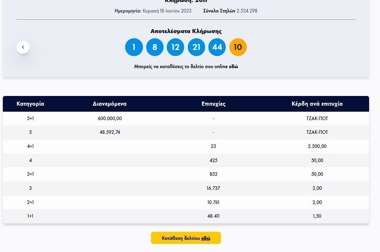Click the yellow Joker ball number 10
380x252 pixels.
click(x=238, y=47)
